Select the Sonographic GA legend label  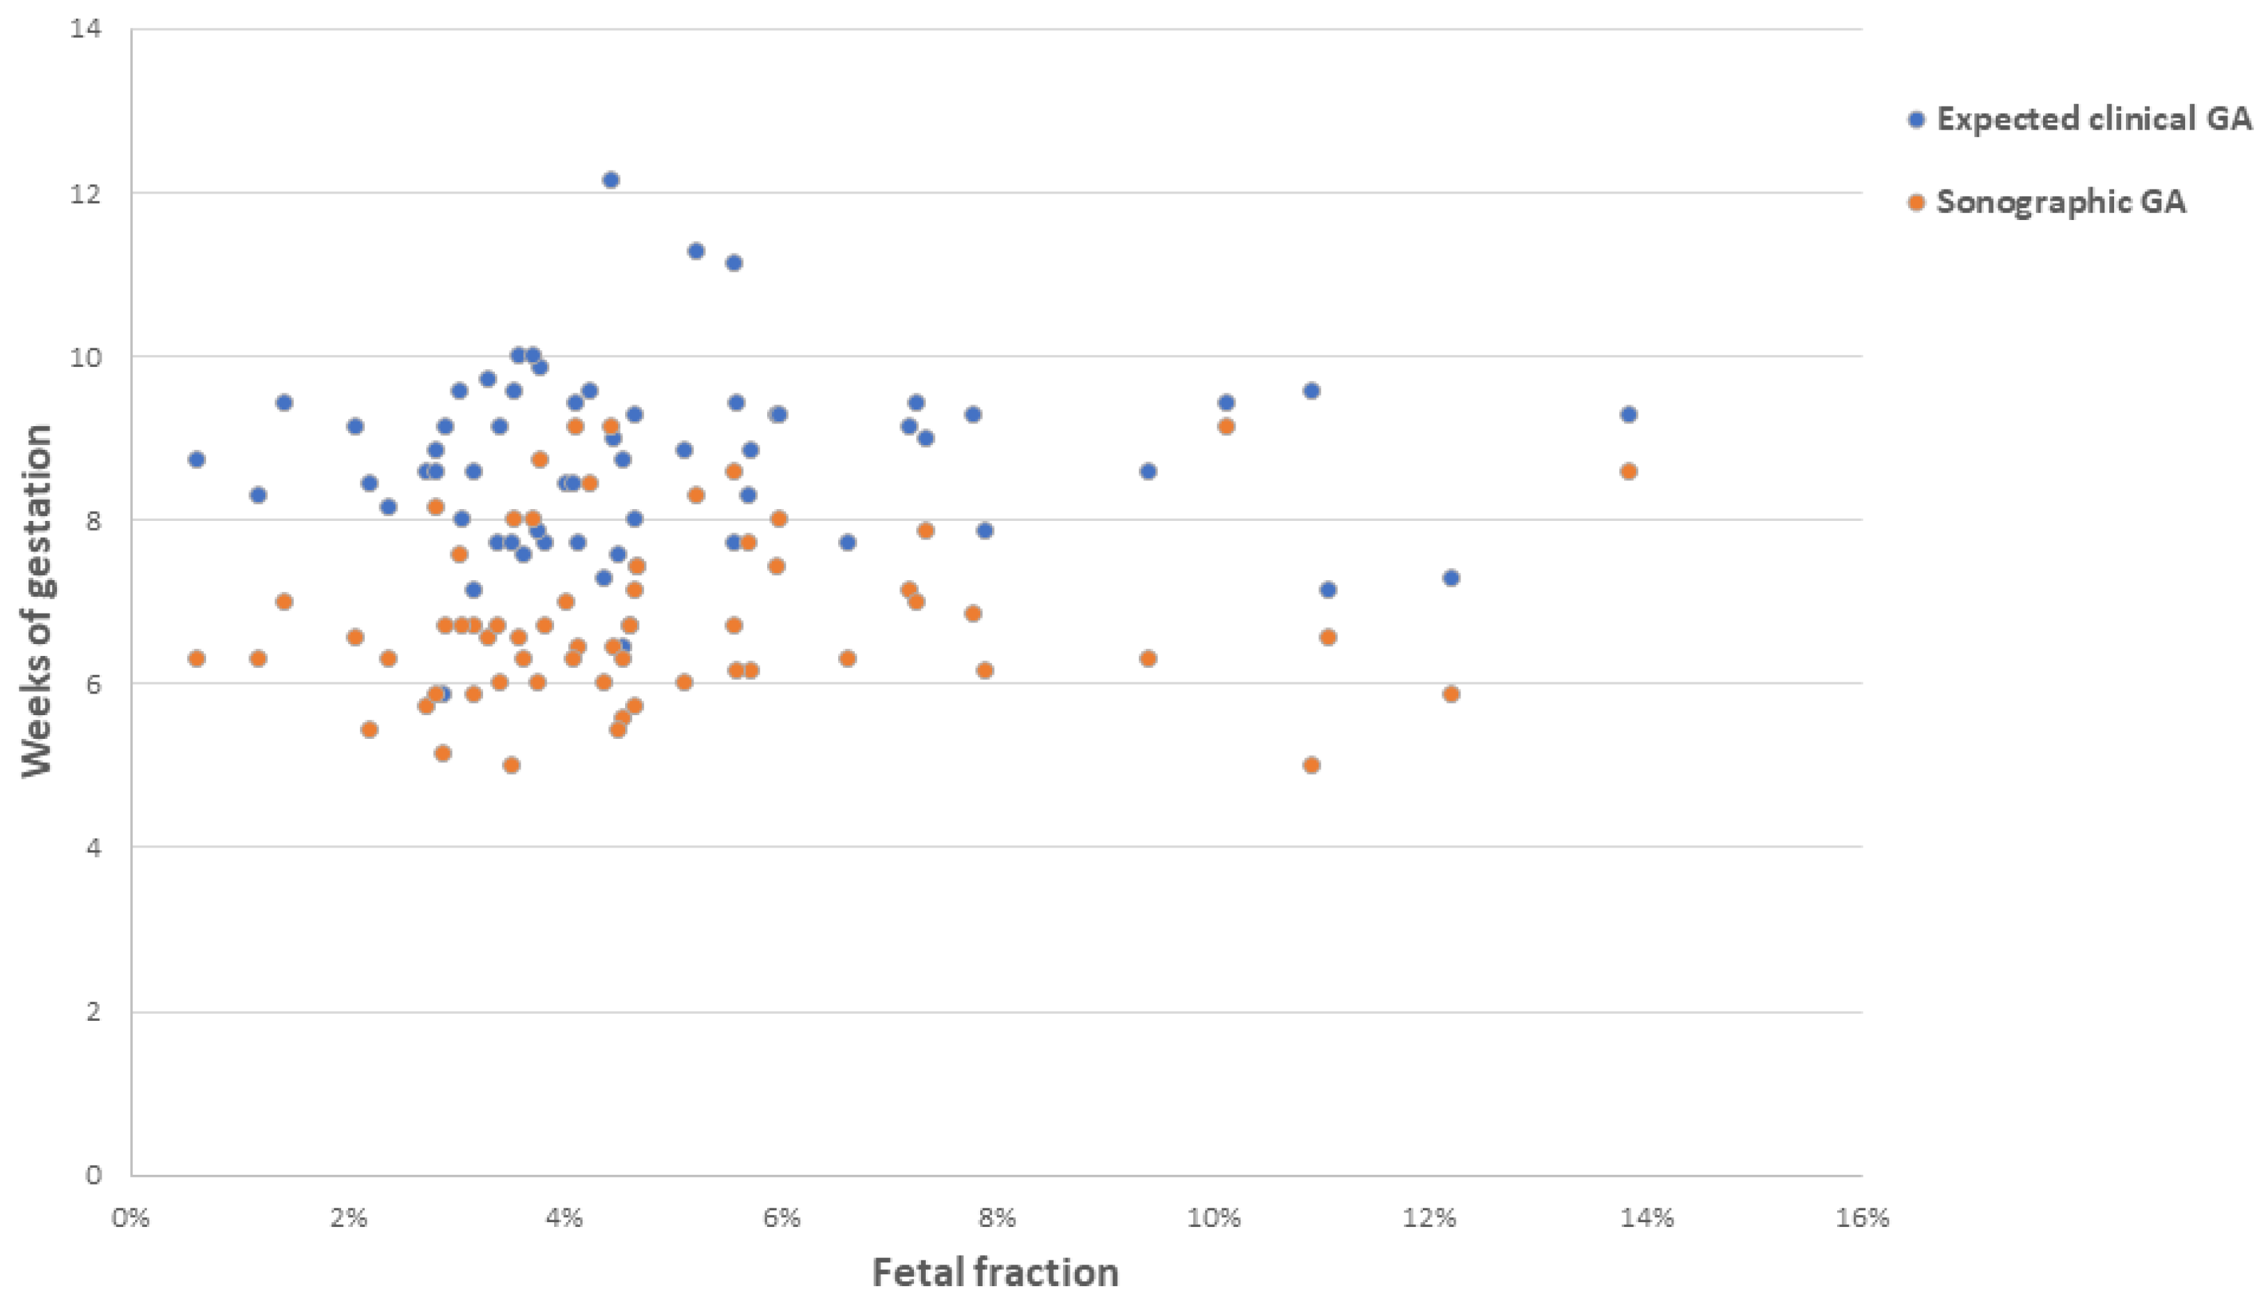tap(2061, 203)
